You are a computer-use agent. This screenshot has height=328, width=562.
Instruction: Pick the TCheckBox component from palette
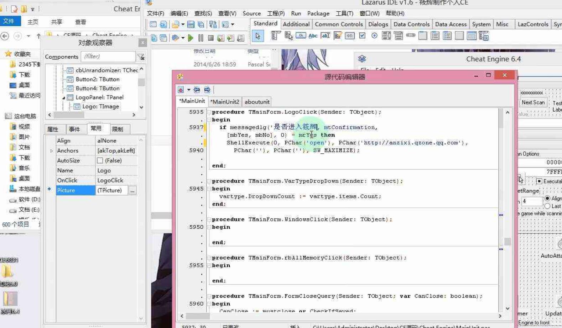click(362, 36)
